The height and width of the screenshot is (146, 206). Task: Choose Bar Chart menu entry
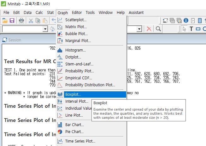point(91,125)
